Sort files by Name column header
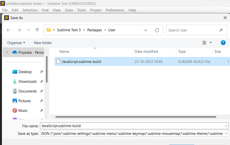The image size is (230, 145). (x=64, y=51)
